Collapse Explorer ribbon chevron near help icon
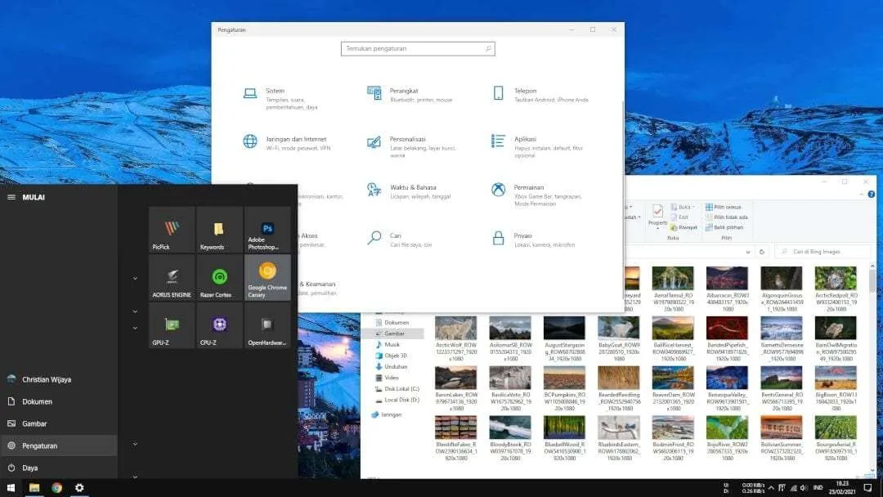This screenshot has height=497, width=883. (862, 195)
